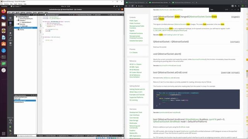
Task: Jump to previous find match in browser
Action: click(x=232, y=10)
